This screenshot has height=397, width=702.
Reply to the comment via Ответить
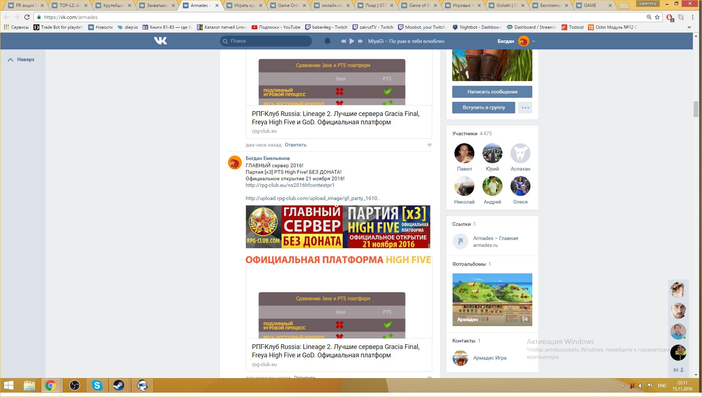pyautogui.click(x=295, y=145)
